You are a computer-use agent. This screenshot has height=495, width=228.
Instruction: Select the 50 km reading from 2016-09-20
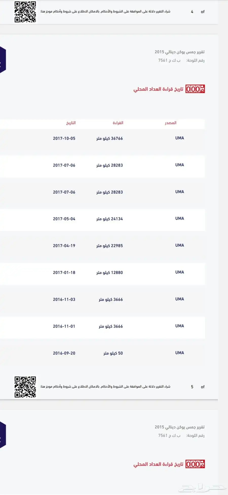point(102,353)
